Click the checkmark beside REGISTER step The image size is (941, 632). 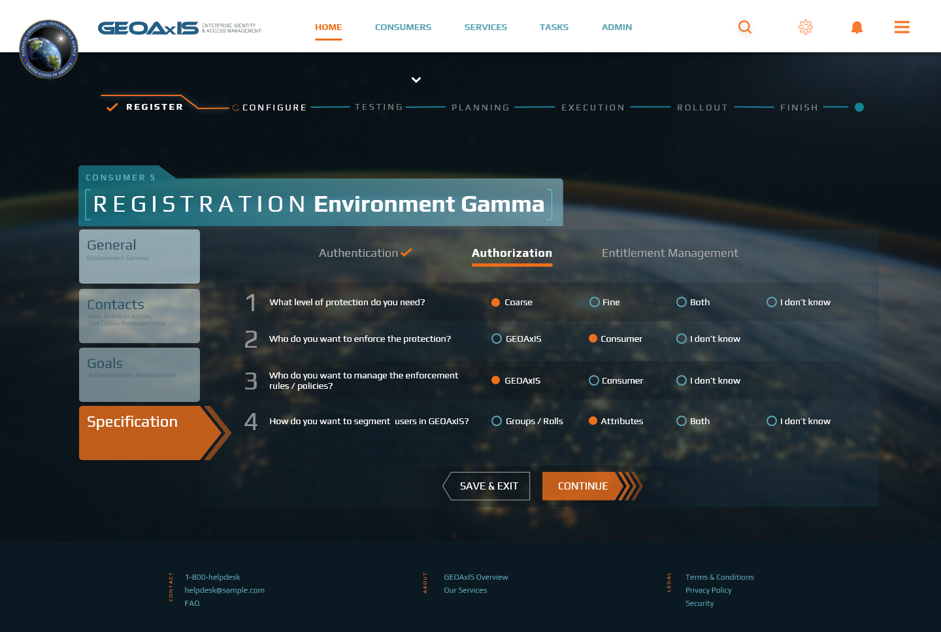(x=112, y=107)
